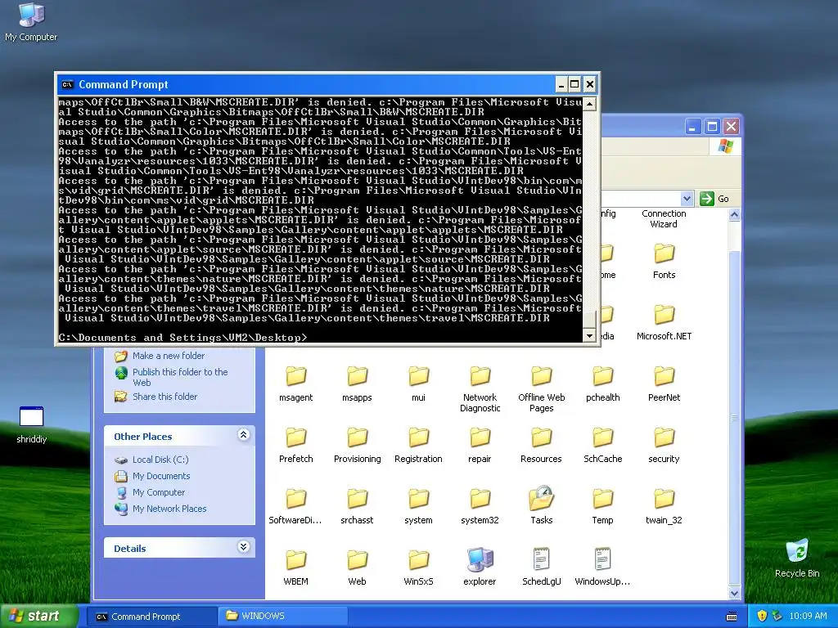
Task: Go to Local Disk (C:)
Action: (160, 460)
